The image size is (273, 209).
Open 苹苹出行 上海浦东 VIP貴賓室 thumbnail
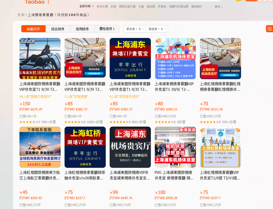pos(130,59)
